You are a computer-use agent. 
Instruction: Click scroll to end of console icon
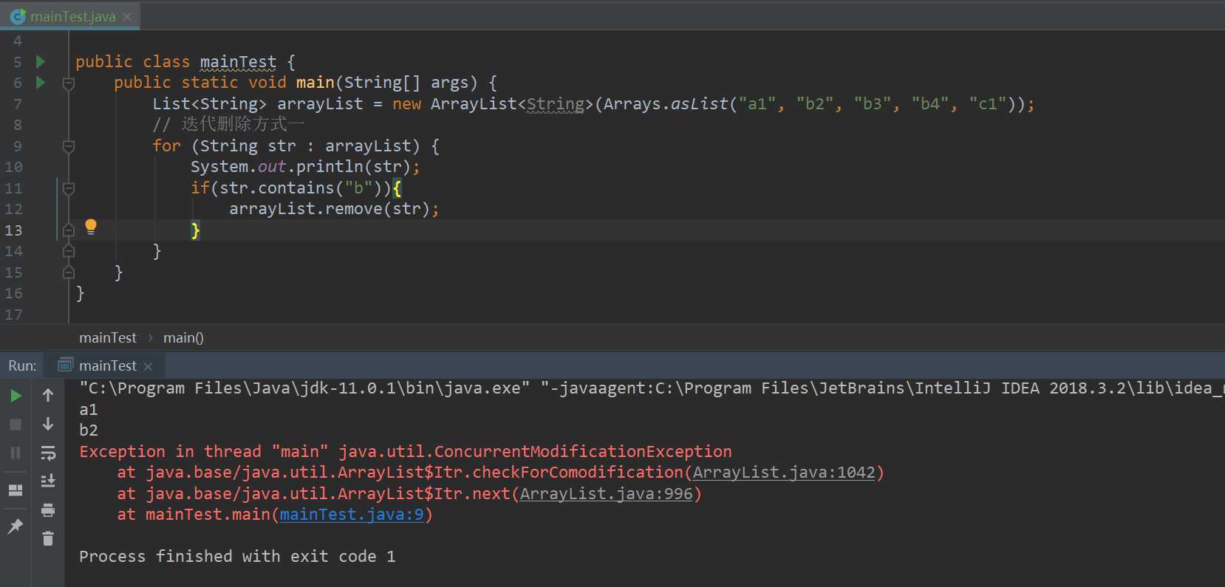(x=48, y=481)
